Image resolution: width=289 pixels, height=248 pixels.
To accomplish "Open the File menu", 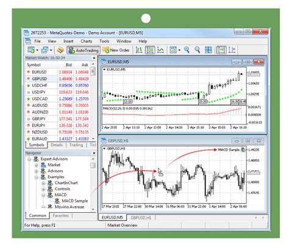I will tap(37, 41).
